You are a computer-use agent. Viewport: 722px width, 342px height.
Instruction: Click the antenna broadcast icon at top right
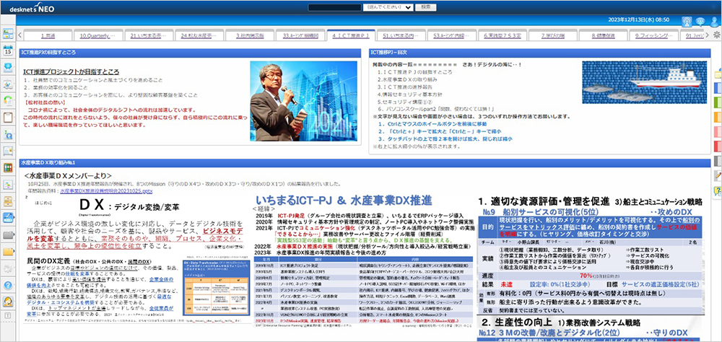point(687,21)
